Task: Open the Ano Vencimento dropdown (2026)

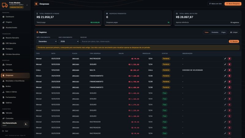Action: point(69,41)
